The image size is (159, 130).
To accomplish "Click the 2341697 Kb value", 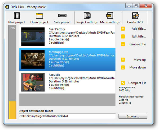I will coord(125,103).
